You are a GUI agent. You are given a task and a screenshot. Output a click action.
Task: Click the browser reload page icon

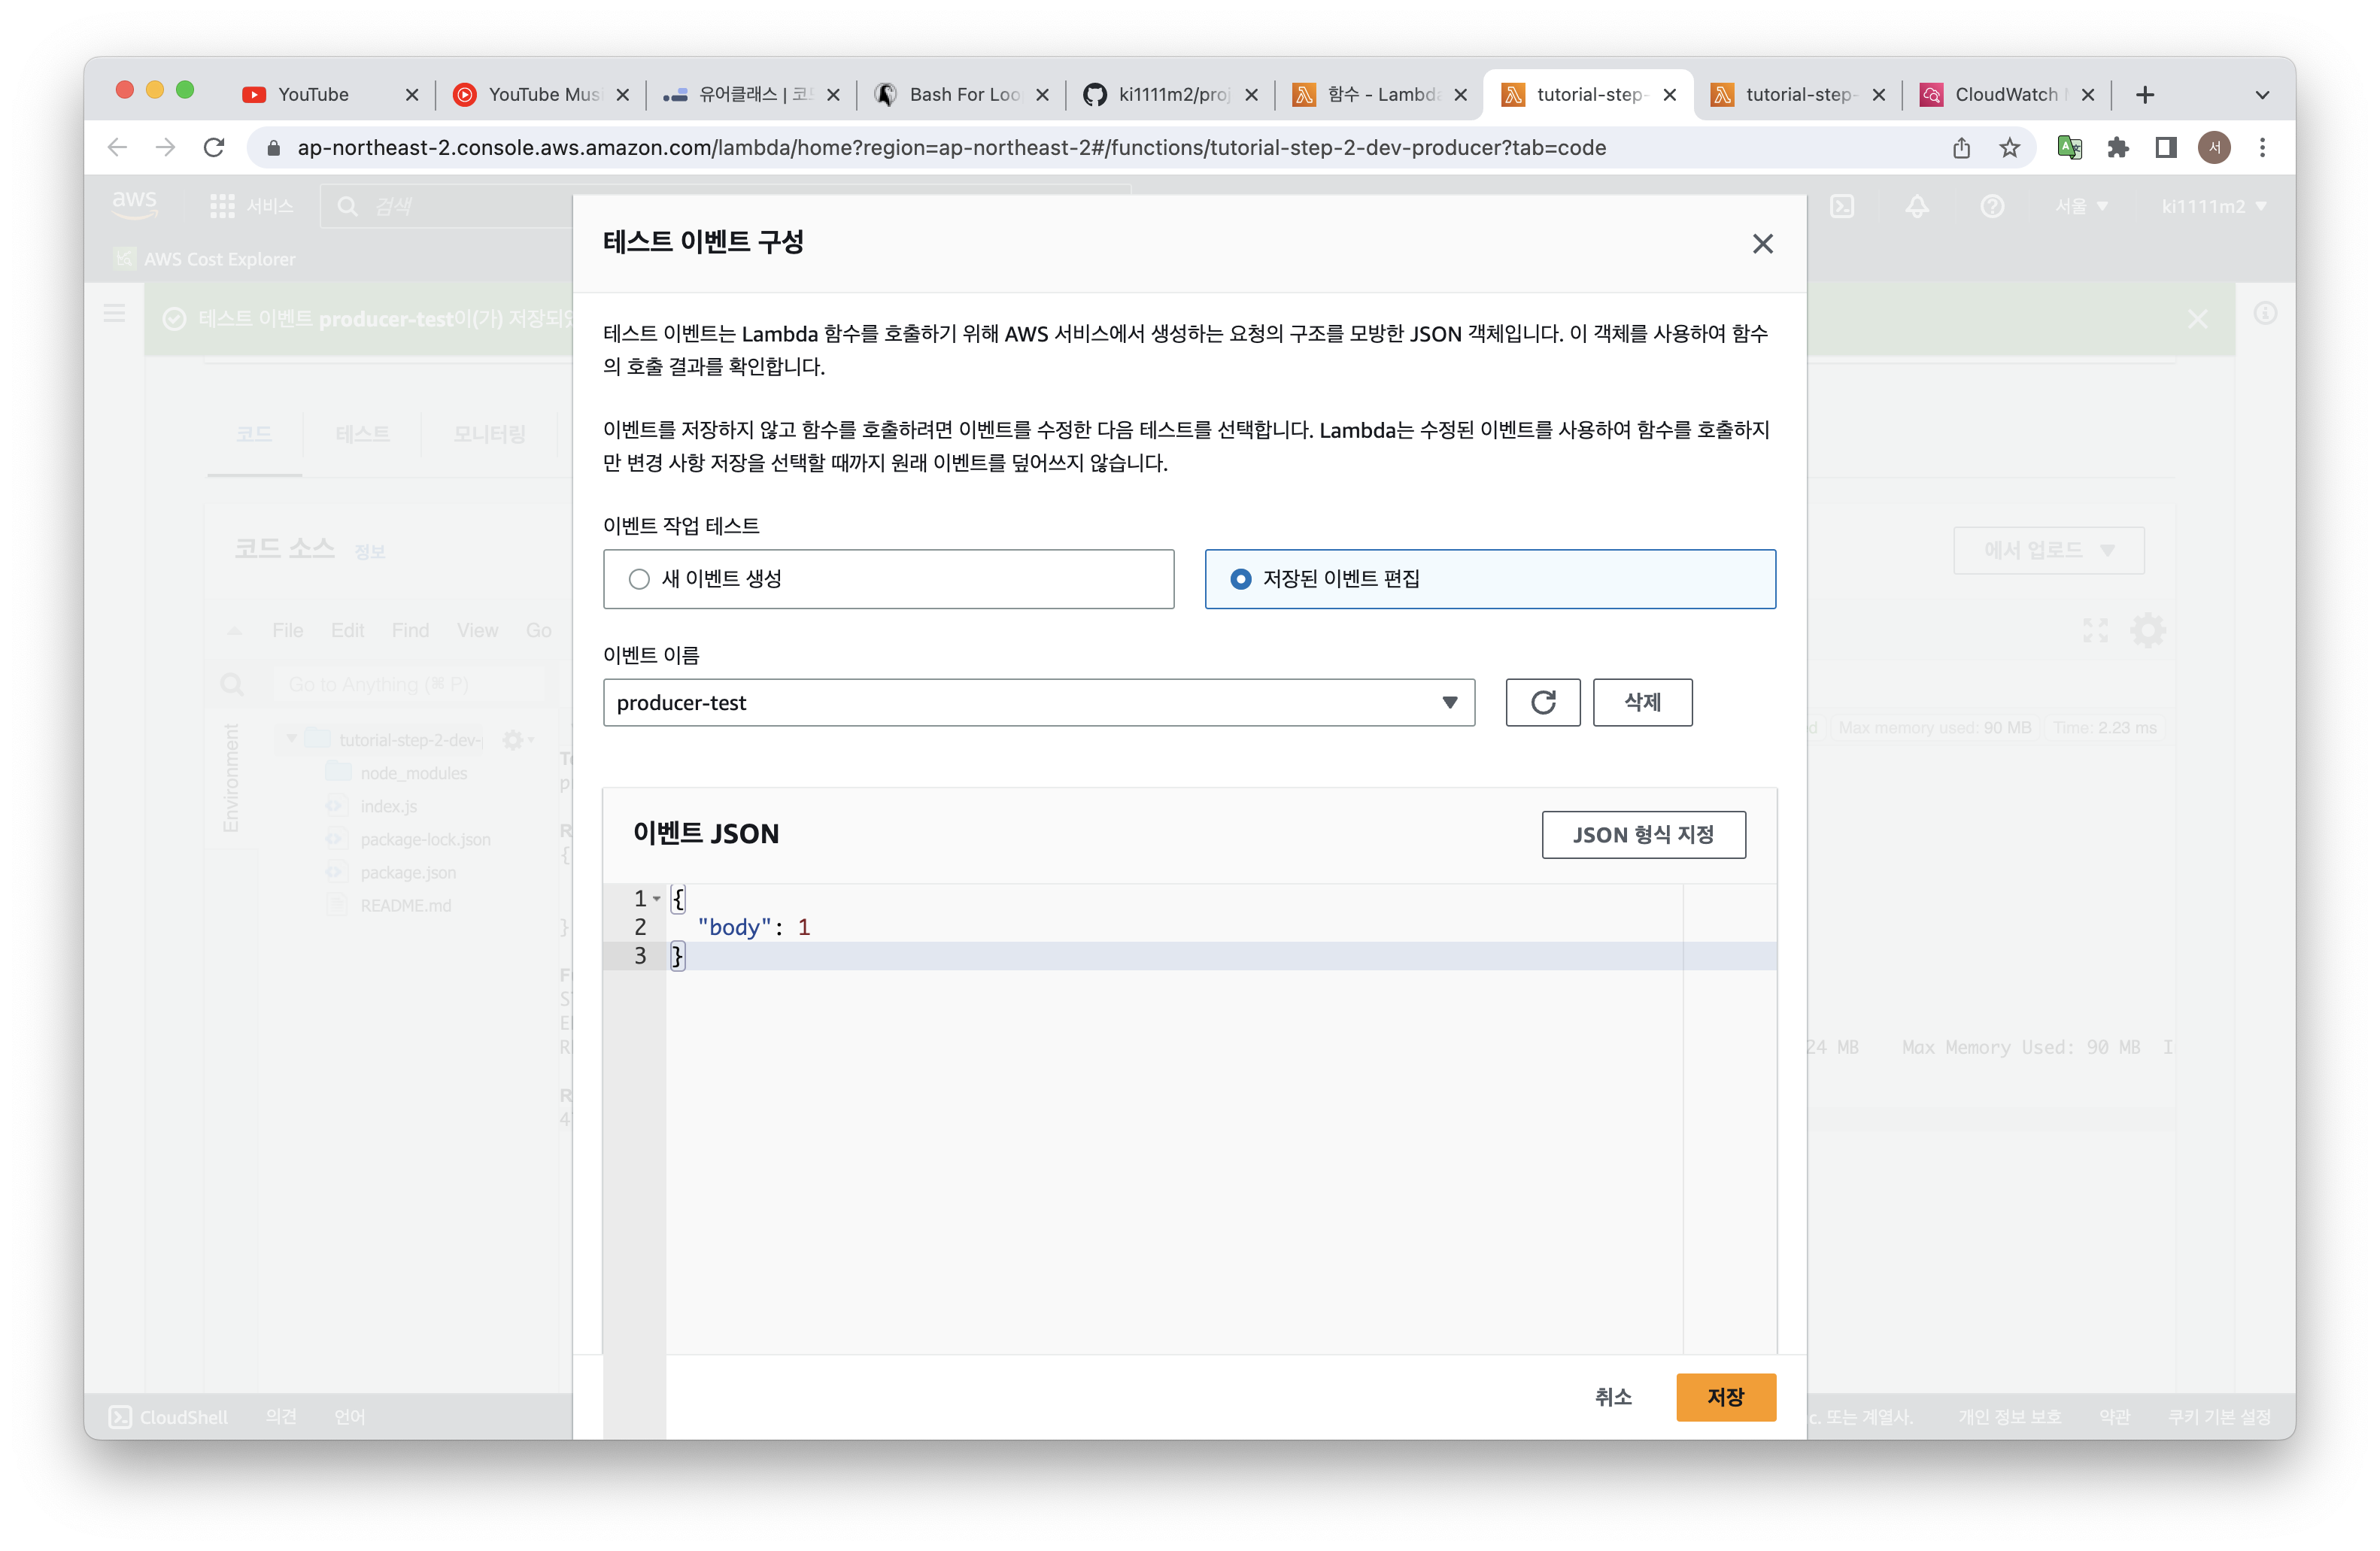(214, 148)
